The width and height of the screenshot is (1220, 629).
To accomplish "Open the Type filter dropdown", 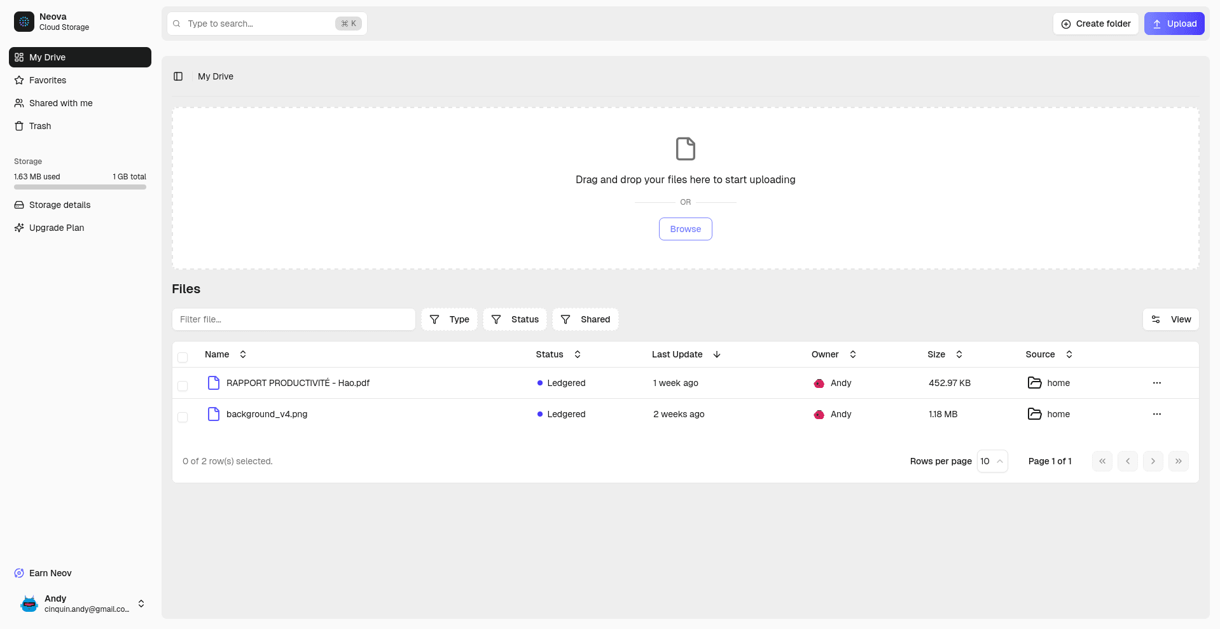I will tap(449, 319).
